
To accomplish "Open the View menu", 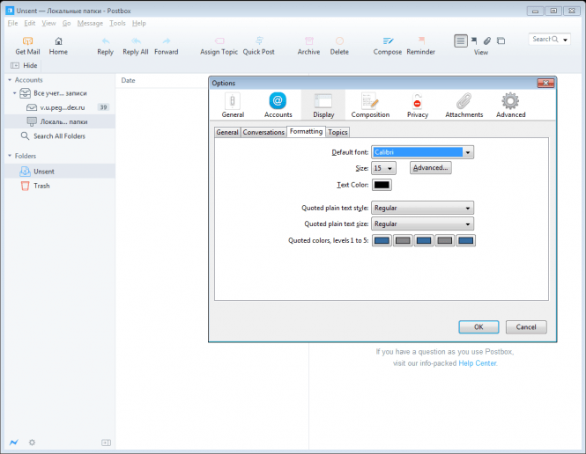I will point(48,23).
